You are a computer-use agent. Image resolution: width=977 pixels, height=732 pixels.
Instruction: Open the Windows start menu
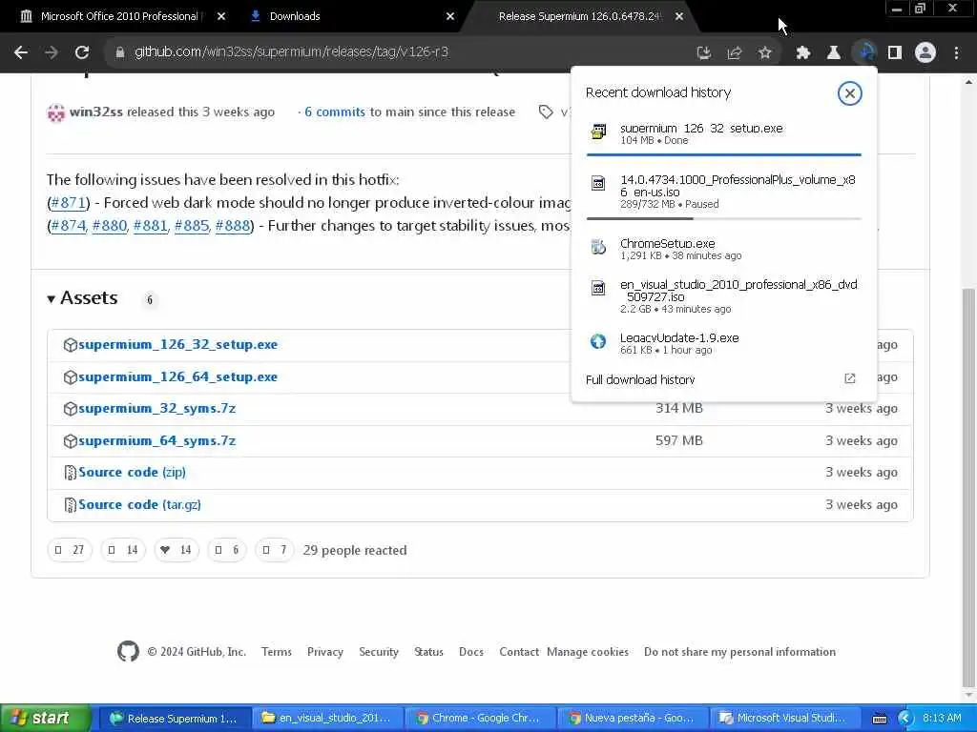45,719
